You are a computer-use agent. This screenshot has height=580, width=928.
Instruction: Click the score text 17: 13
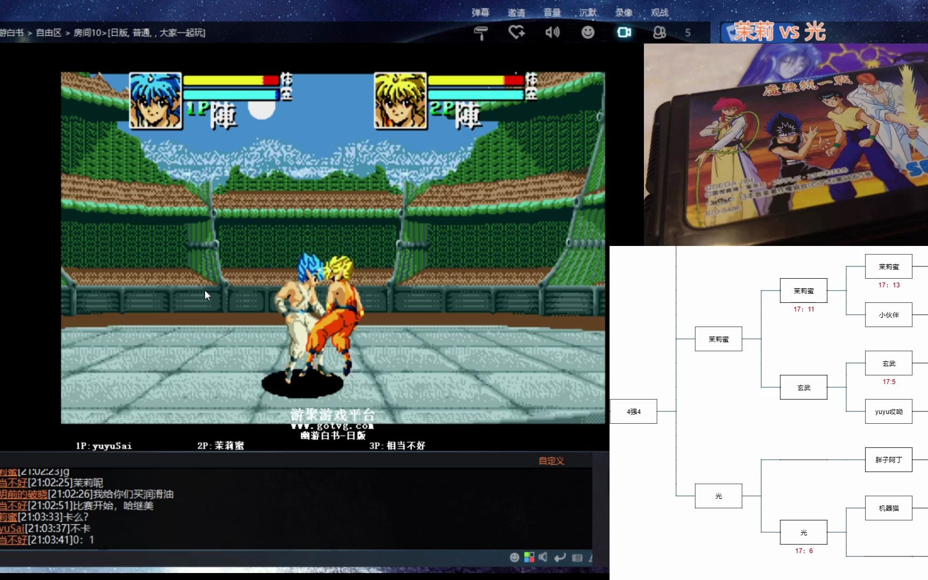point(889,285)
